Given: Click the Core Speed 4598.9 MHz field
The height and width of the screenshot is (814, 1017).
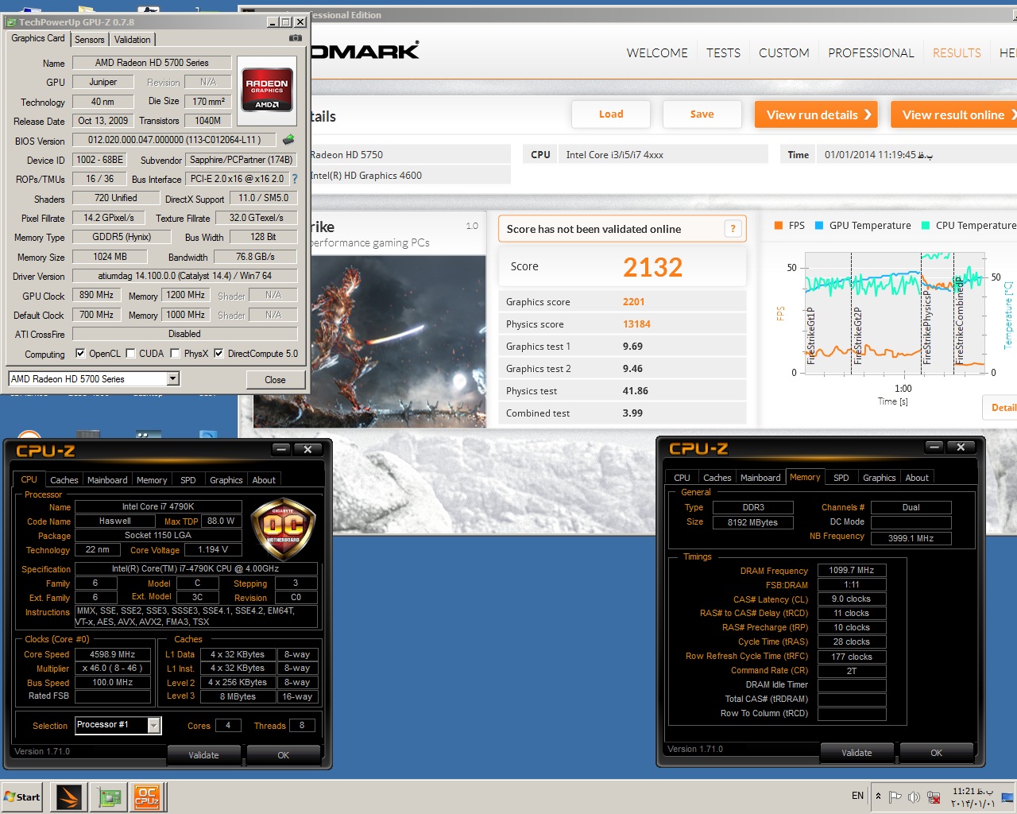Looking at the screenshot, I should coord(113,654).
